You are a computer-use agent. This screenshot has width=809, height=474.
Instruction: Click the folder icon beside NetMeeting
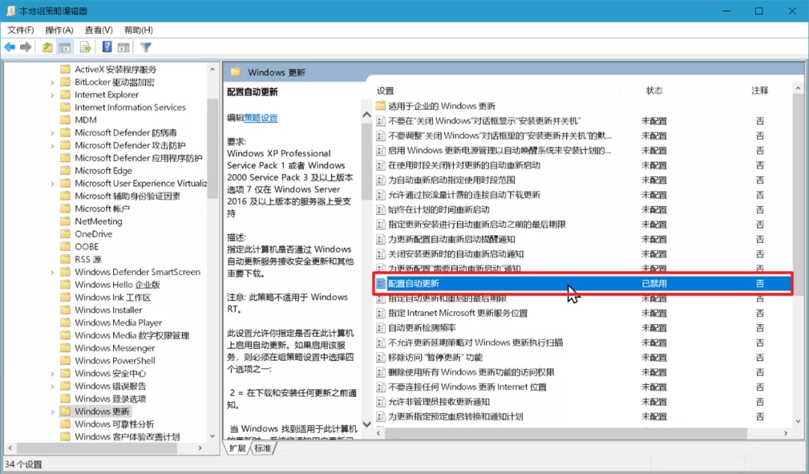click(65, 221)
